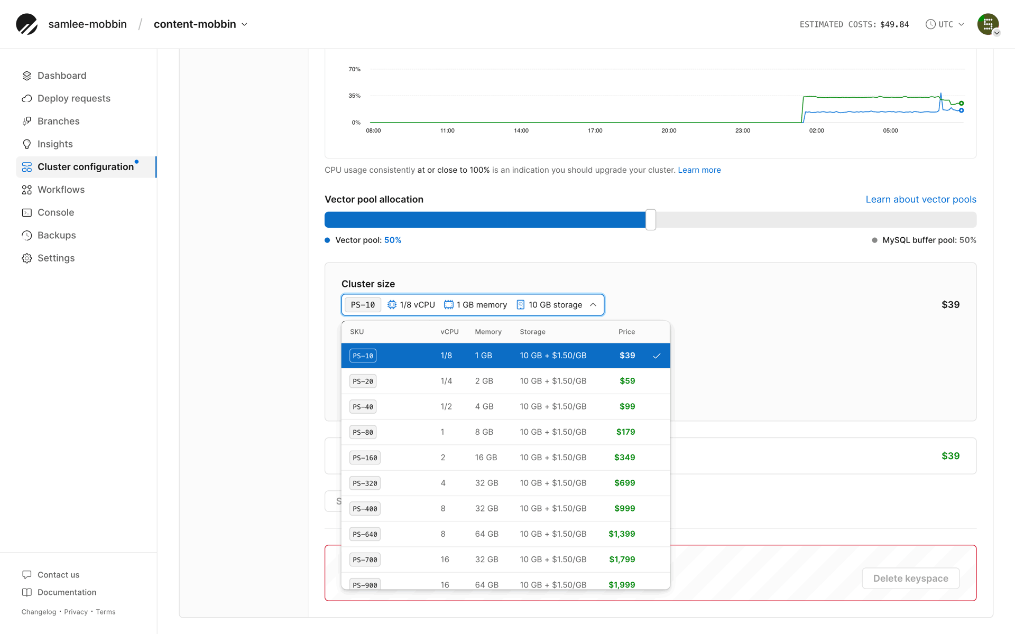The height and width of the screenshot is (634, 1015).
Task: Click the Settings gear icon
Action: pos(27,258)
